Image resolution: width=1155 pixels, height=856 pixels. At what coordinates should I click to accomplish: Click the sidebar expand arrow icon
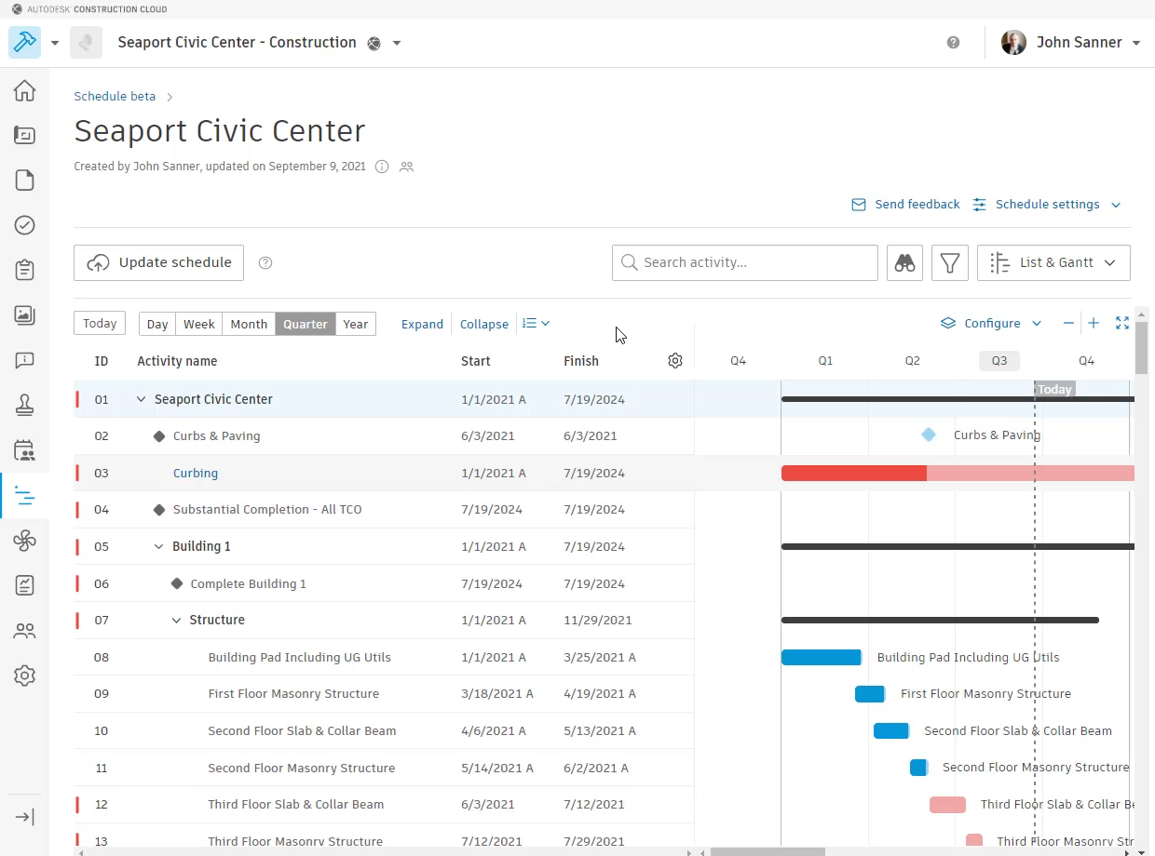[x=24, y=817]
